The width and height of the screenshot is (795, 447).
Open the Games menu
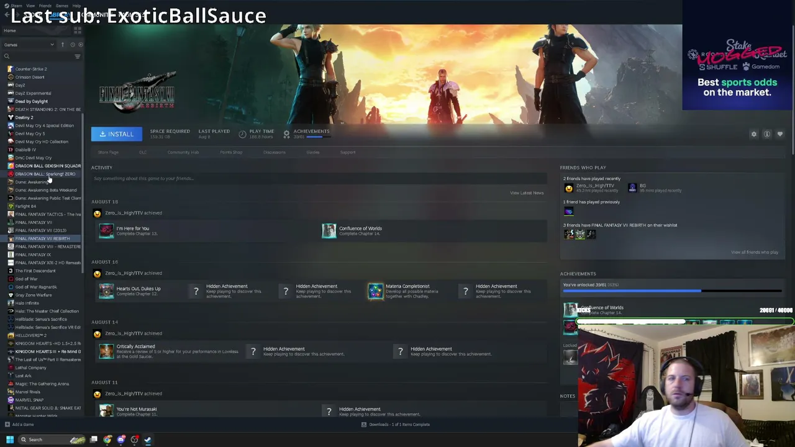(x=62, y=6)
